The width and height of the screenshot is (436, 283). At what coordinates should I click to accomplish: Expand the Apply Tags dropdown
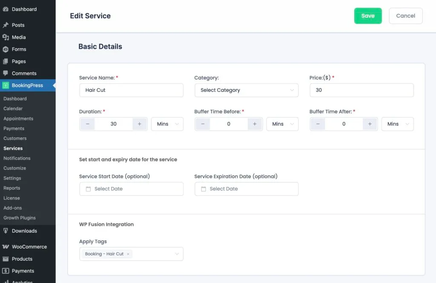[x=177, y=254]
